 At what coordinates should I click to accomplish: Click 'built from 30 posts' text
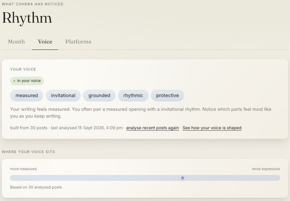click(x=29, y=128)
